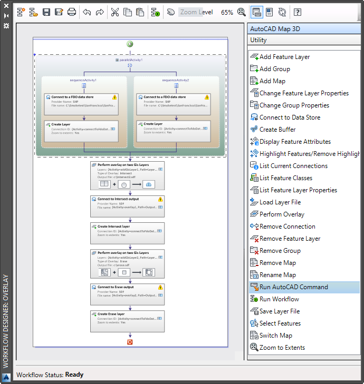Click binding icon on Create Erase layer

(x=159, y=318)
